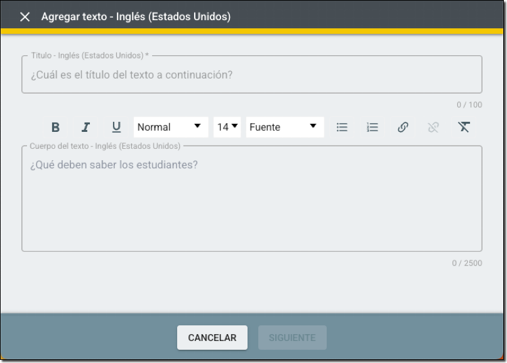Screen dimensions: 507x363
Task: Insert a bulleted list
Action: point(342,127)
